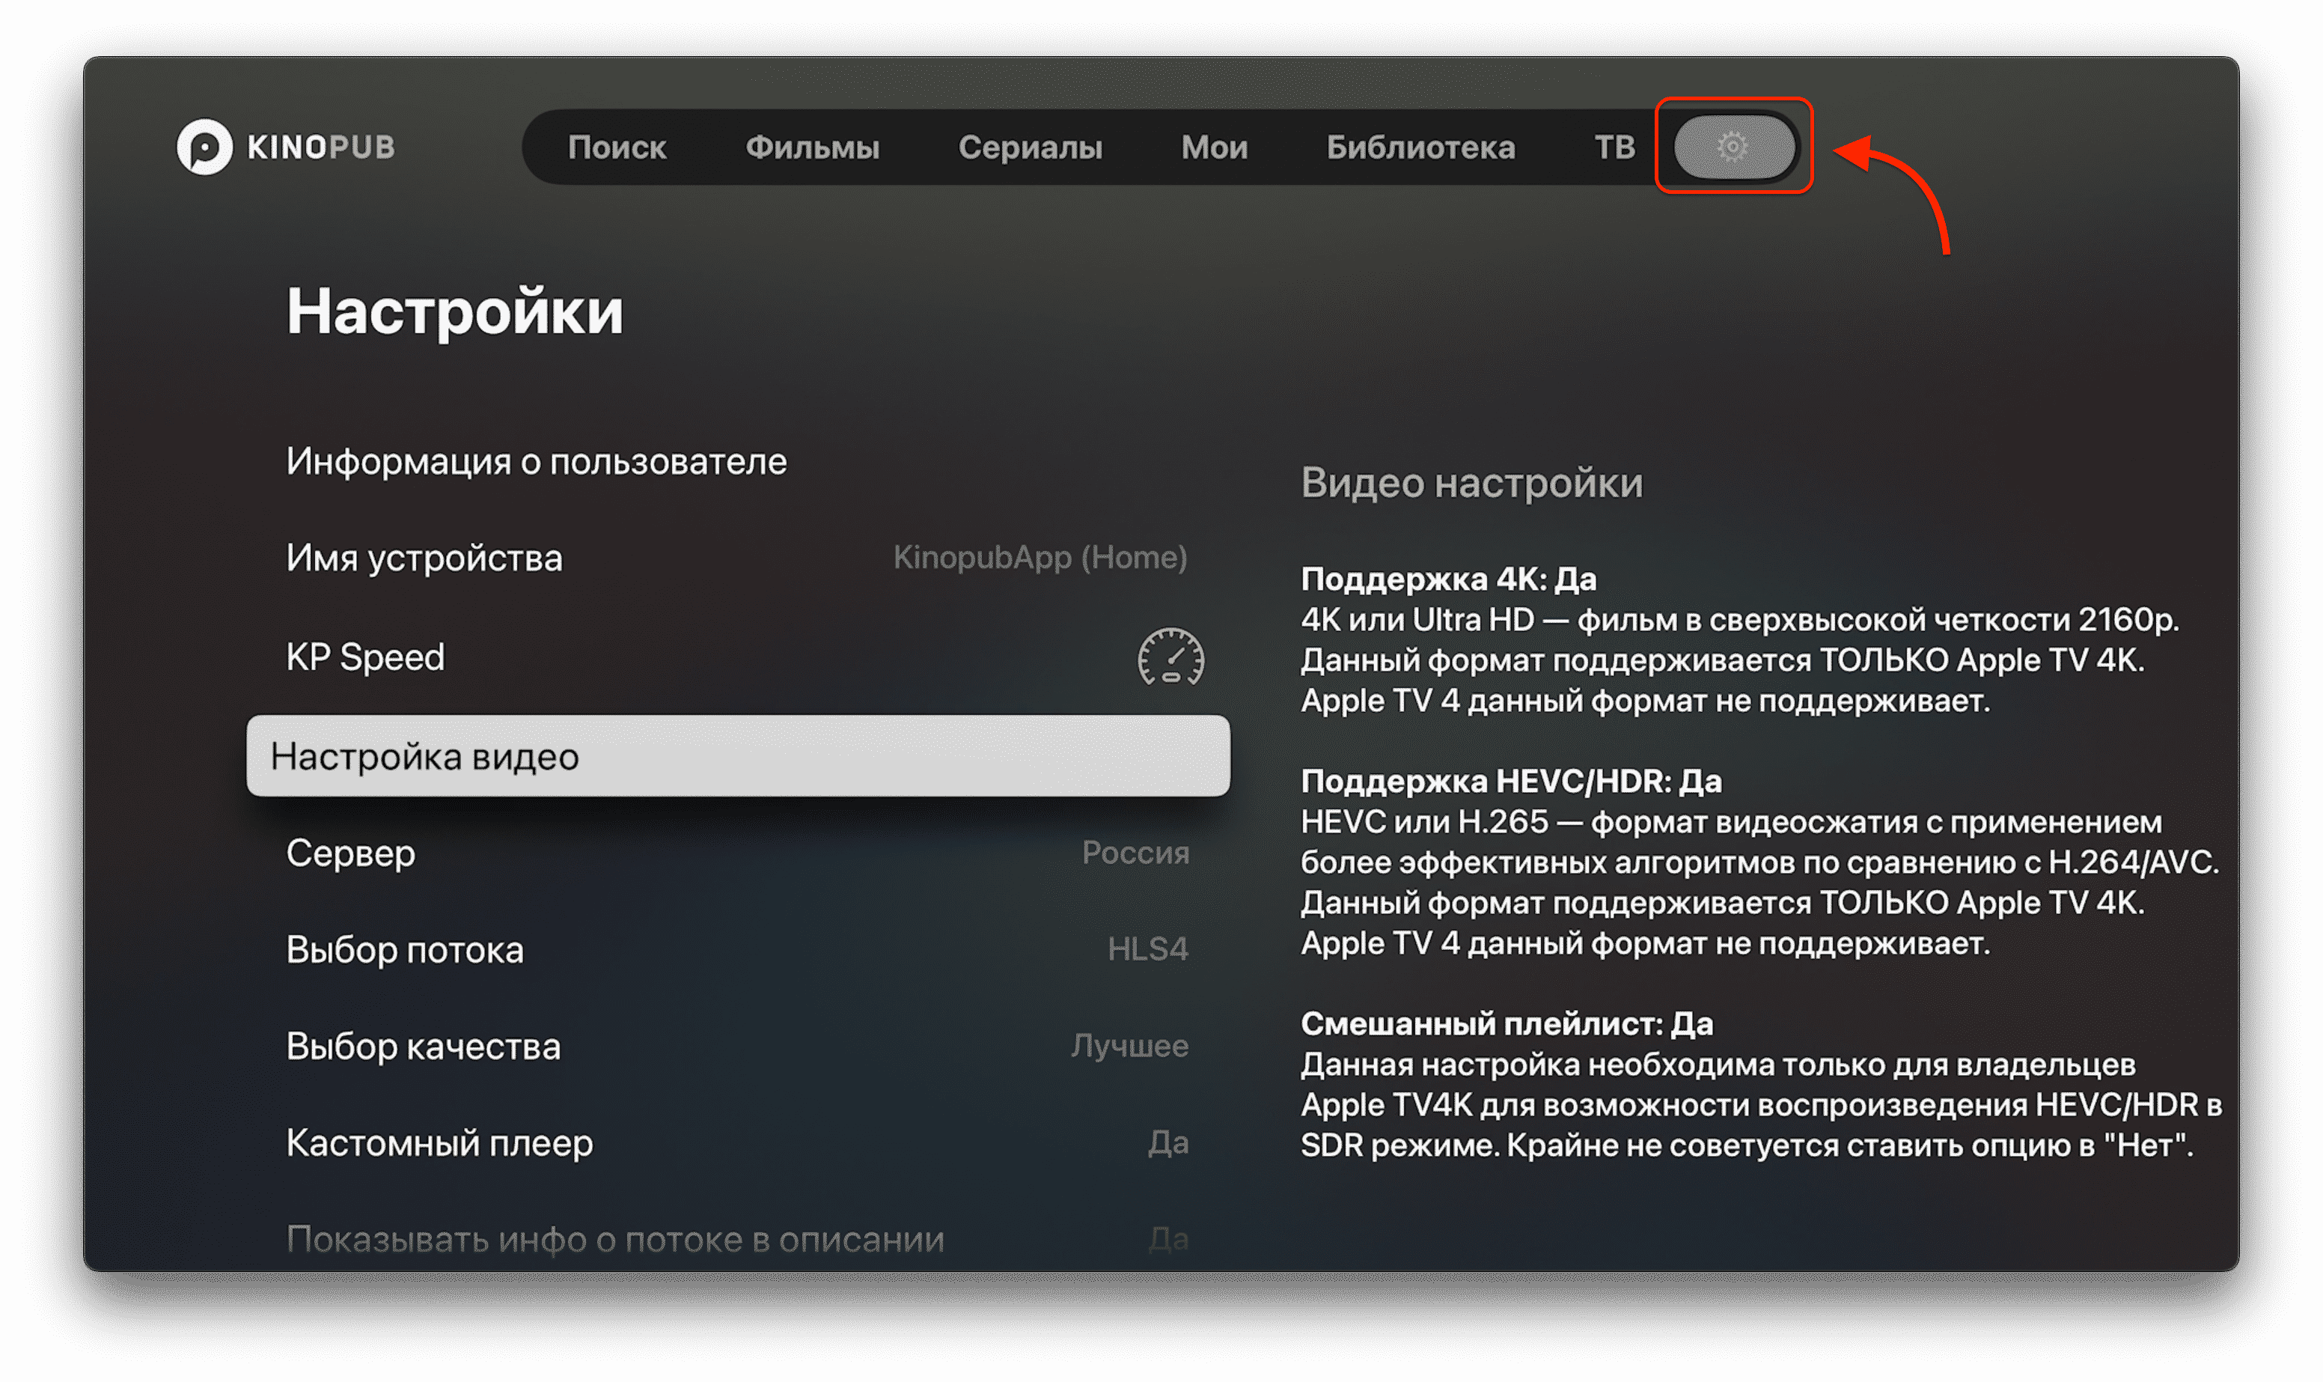Change the Выбор потока setting
Viewport: 2323px width, 1382px height.
[x=738, y=949]
